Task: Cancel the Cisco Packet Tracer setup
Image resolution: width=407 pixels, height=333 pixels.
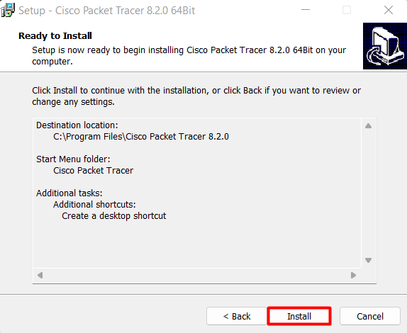Action: pyautogui.click(x=370, y=316)
